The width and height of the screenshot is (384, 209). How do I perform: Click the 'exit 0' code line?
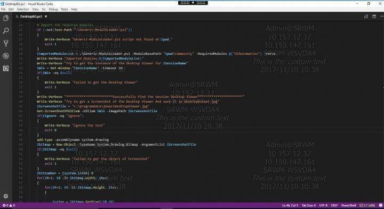pos(51,130)
